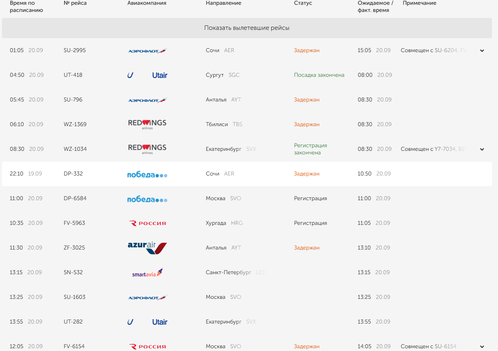
Task: Click Aeroflot logo on SU-1603 row
Action: pyautogui.click(x=147, y=298)
